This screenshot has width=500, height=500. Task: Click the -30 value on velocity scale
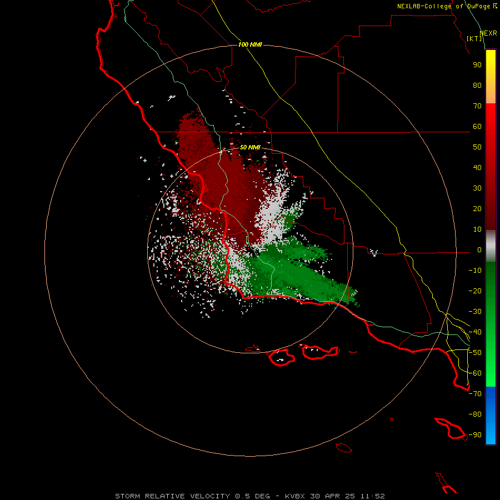tap(475, 312)
